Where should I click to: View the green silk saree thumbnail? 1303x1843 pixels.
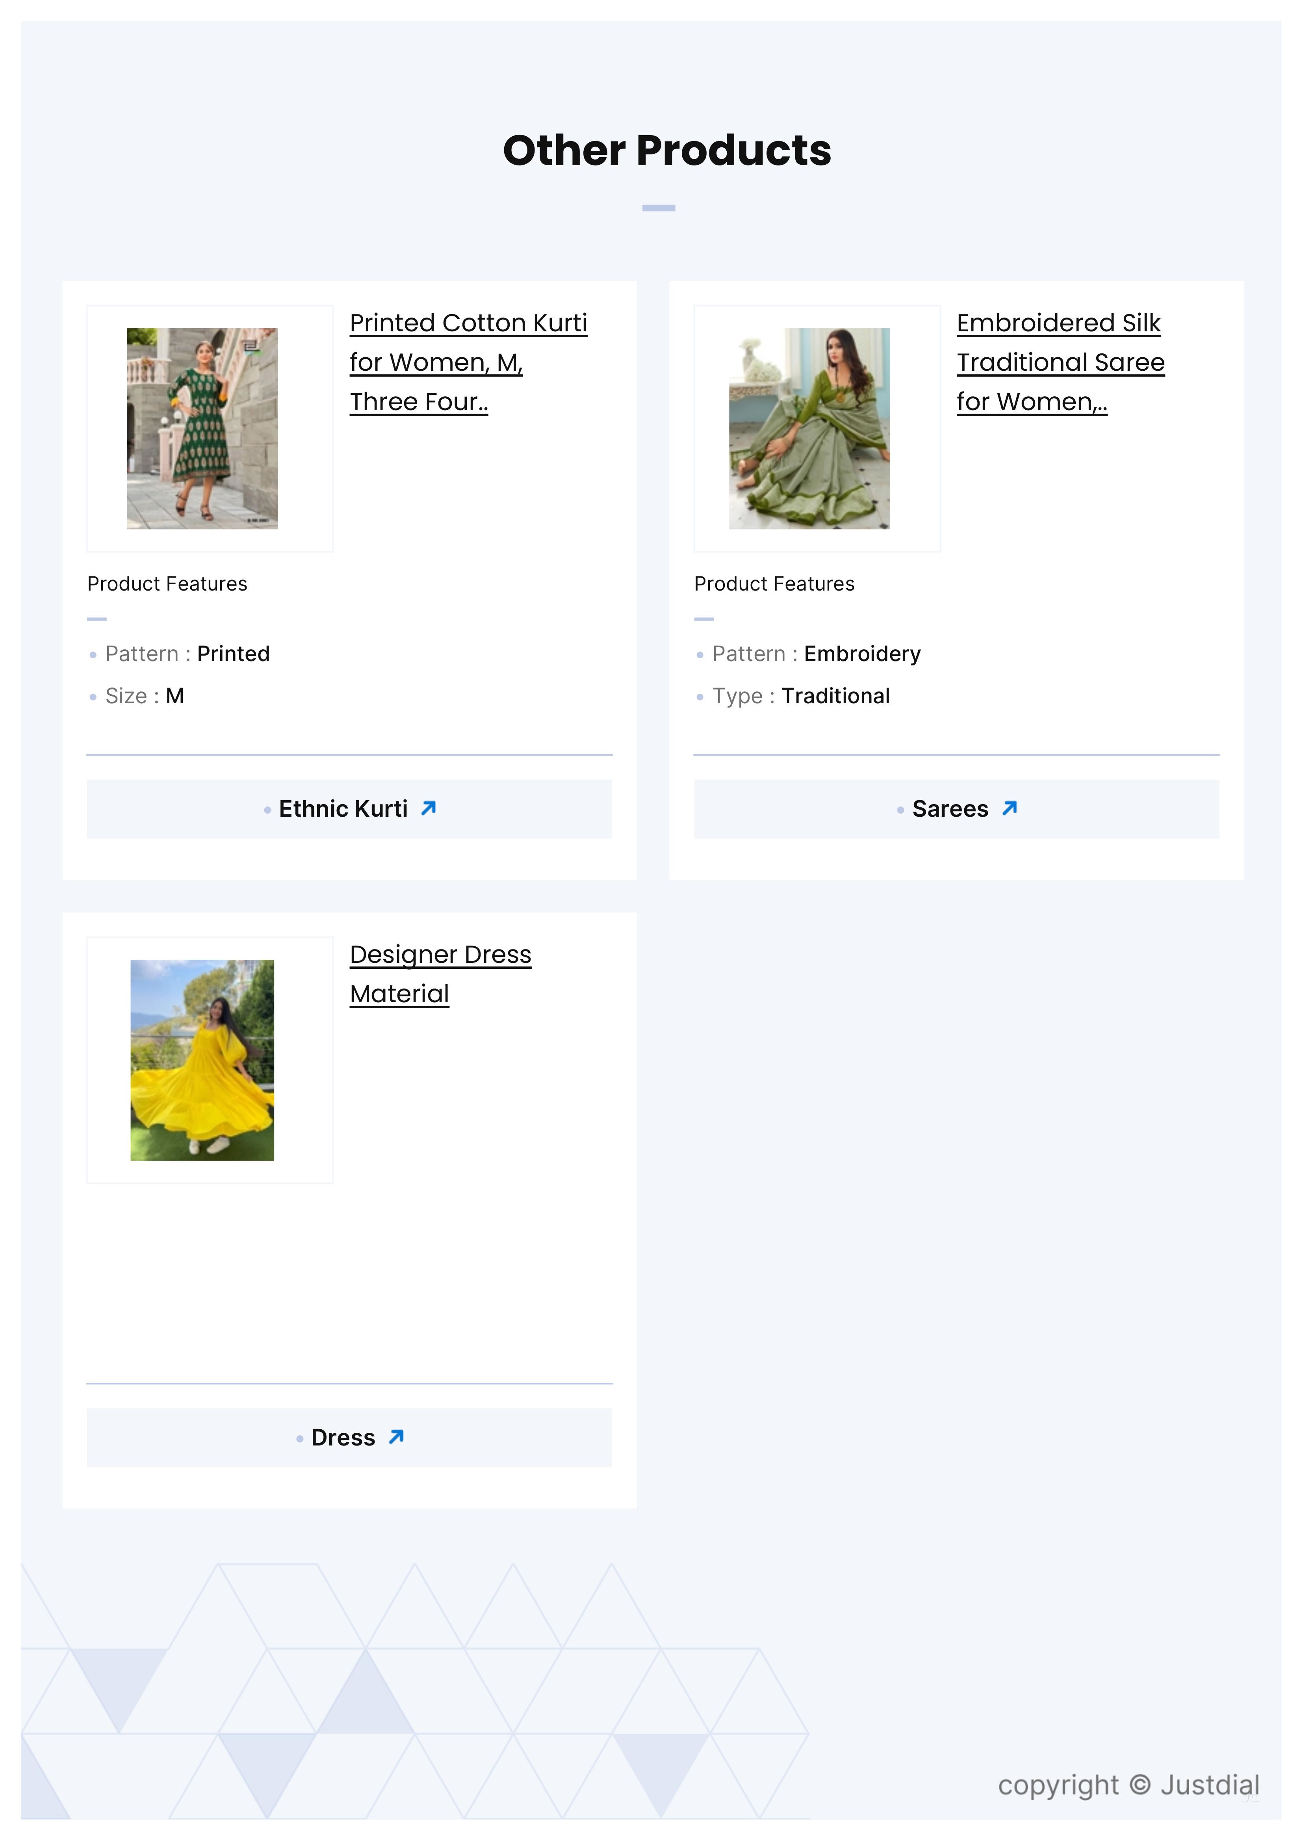(x=809, y=428)
